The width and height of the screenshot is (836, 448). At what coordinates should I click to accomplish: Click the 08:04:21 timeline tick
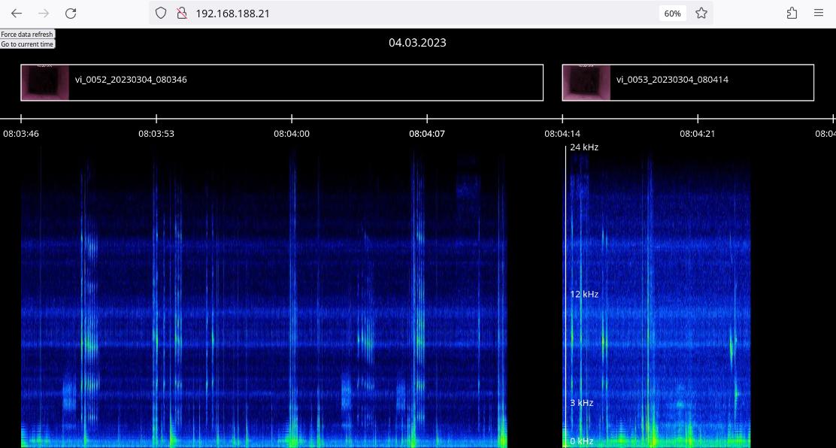(698, 134)
